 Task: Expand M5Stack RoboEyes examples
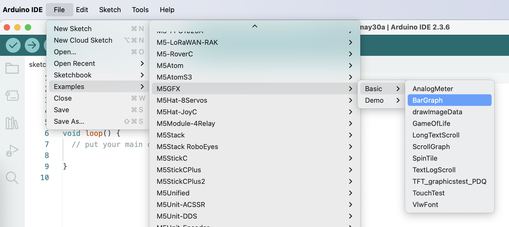(255, 146)
